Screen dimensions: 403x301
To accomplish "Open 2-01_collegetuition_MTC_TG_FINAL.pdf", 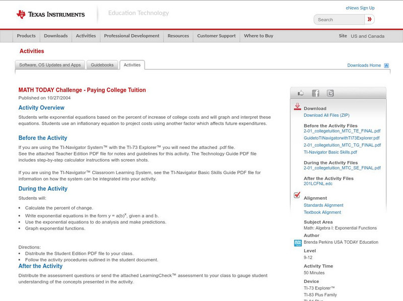I will 343,145.
